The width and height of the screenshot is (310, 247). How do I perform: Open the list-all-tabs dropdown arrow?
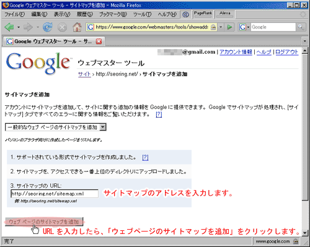coord(304,41)
